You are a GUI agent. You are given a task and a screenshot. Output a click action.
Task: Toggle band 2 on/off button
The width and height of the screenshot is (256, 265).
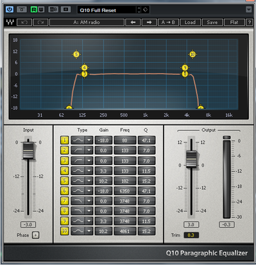tap(64, 150)
